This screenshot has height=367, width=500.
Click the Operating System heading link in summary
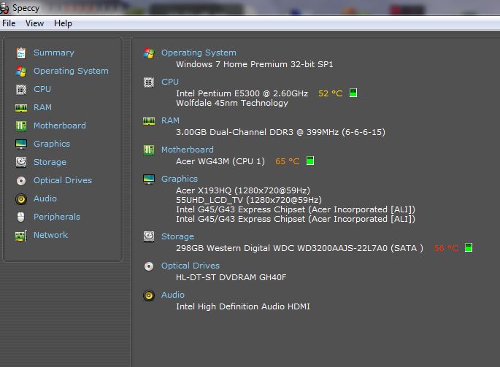pyautogui.click(x=199, y=53)
